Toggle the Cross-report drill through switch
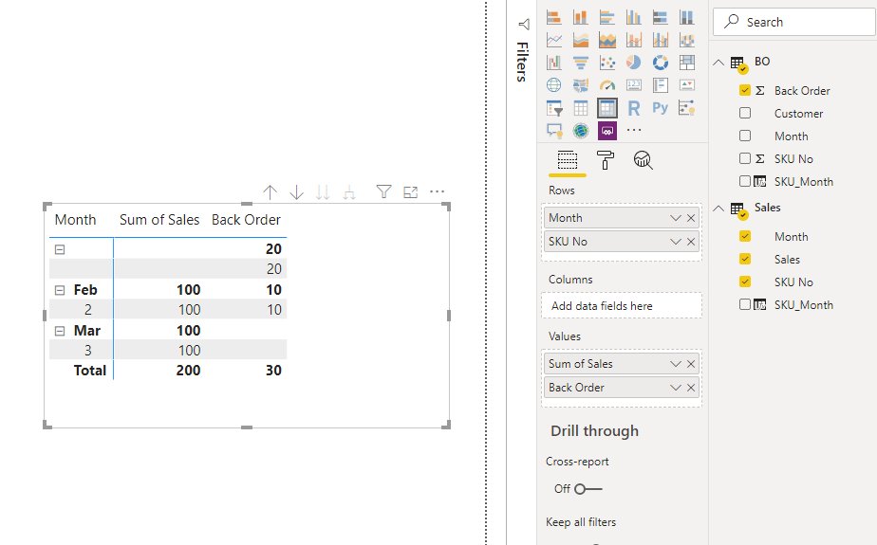The image size is (877, 545). point(588,489)
